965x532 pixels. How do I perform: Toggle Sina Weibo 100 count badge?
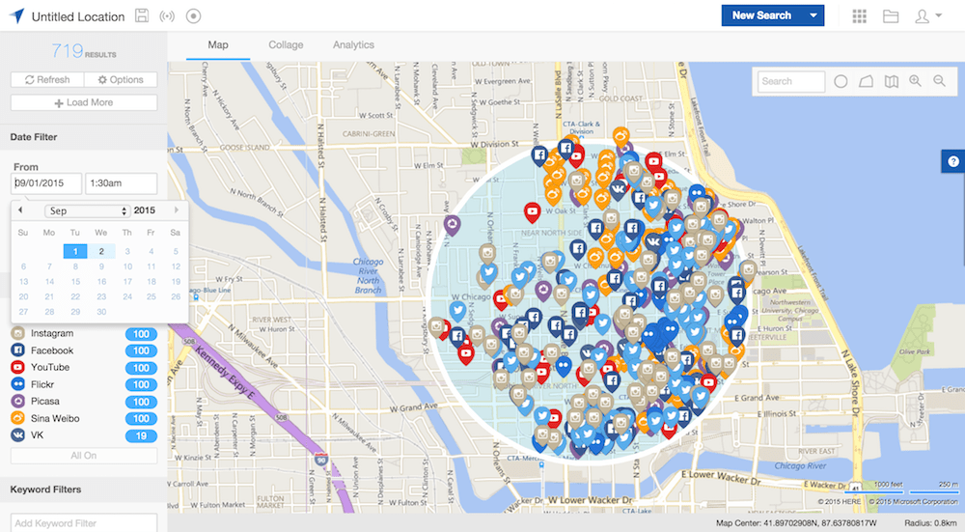click(x=141, y=418)
